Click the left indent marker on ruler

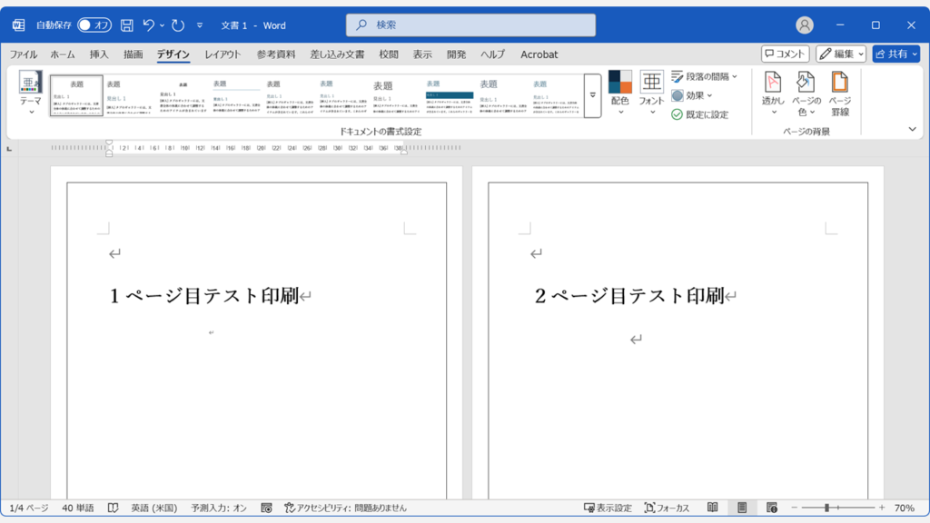109,153
